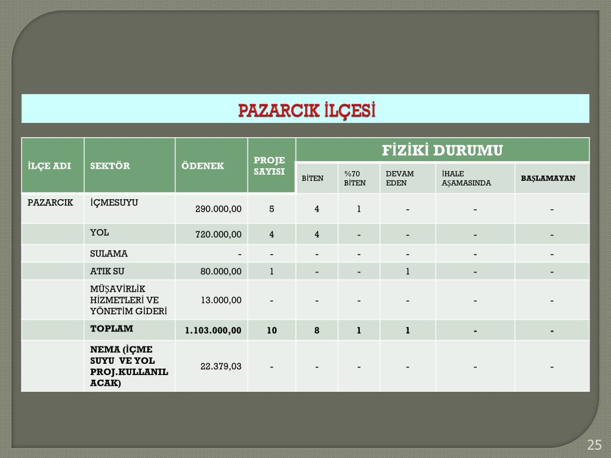Select the DEVAM EDEN subheader cell
The width and height of the screenshot is (611, 458).
(408, 178)
